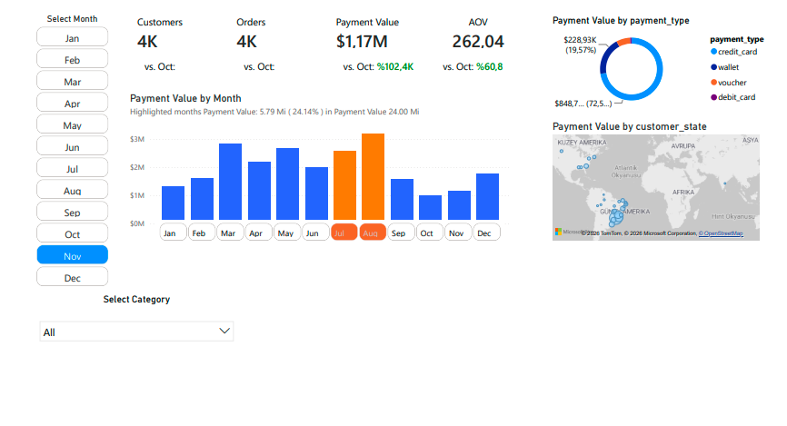This screenshot has width=787, height=426.
Task: Click the Select Category dropdown chevron arrow
Action: click(224, 332)
